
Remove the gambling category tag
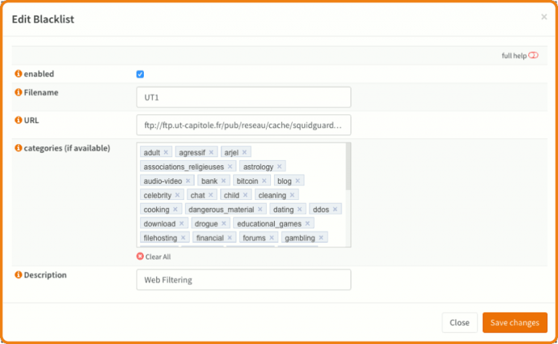(321, 238)
